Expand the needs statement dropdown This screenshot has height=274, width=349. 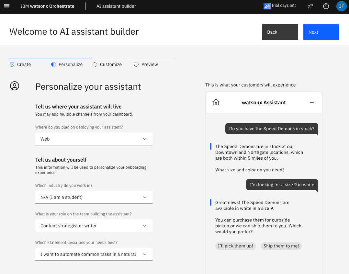94,254
